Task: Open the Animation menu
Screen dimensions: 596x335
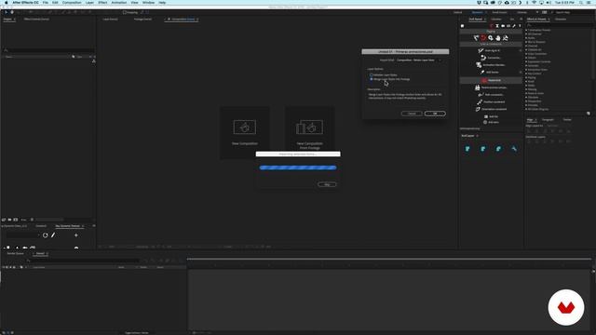Action: coord(118,3)
